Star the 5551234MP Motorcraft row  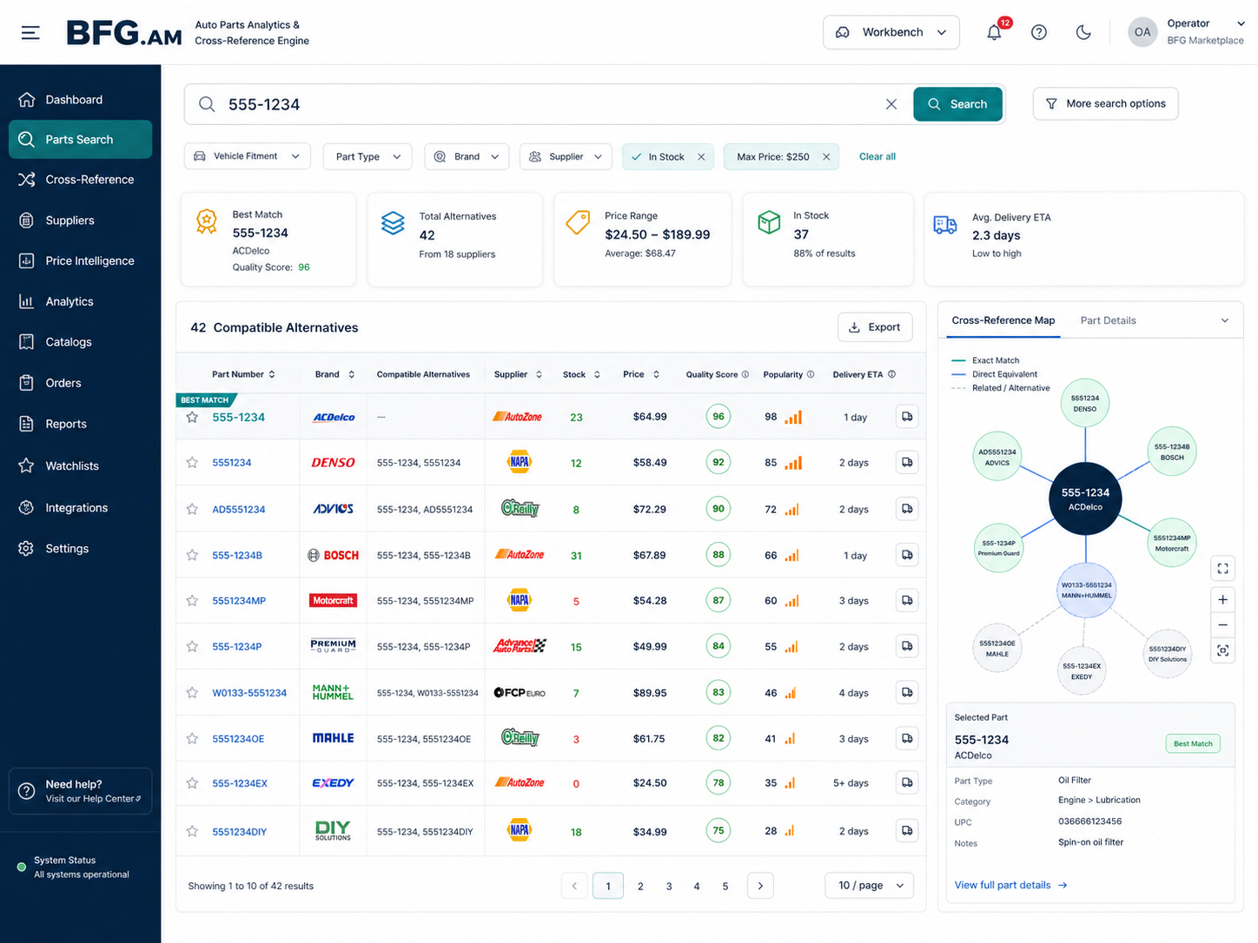pos(192,601)
